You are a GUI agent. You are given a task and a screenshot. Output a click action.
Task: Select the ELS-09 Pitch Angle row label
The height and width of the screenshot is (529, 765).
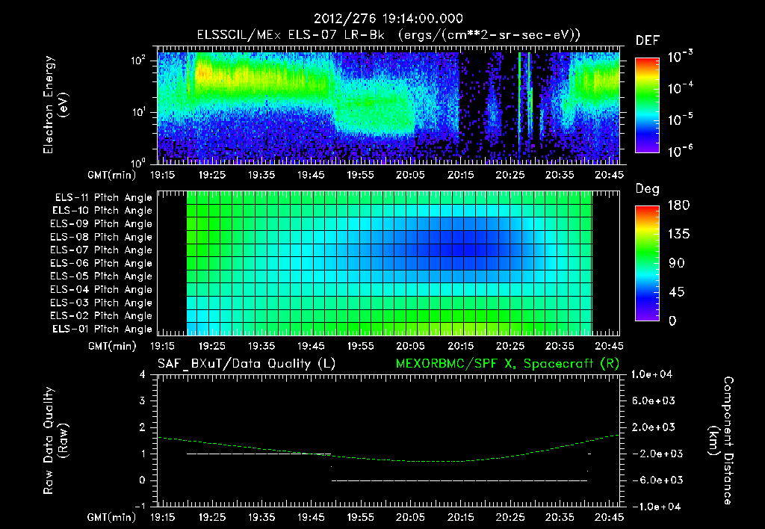[101, 224]
